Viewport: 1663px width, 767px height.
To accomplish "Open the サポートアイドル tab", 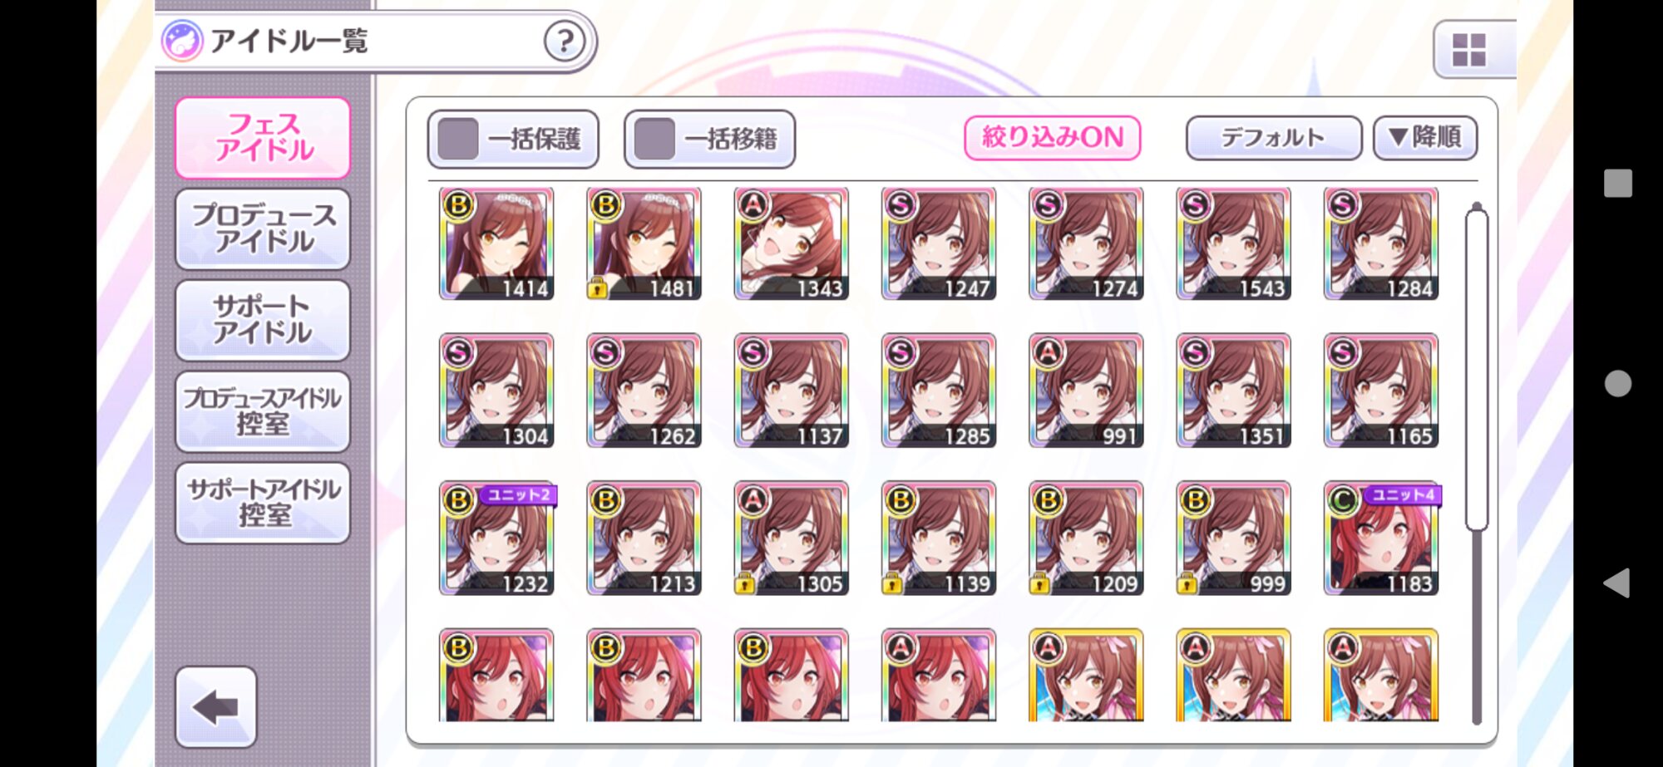I will pos(263,320).
